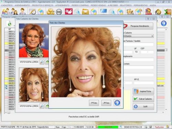This screenshot has width=172, height=129.
Task: Click the blue arrow in Foto dos Clientes dialog
Action: click(117, 103)
